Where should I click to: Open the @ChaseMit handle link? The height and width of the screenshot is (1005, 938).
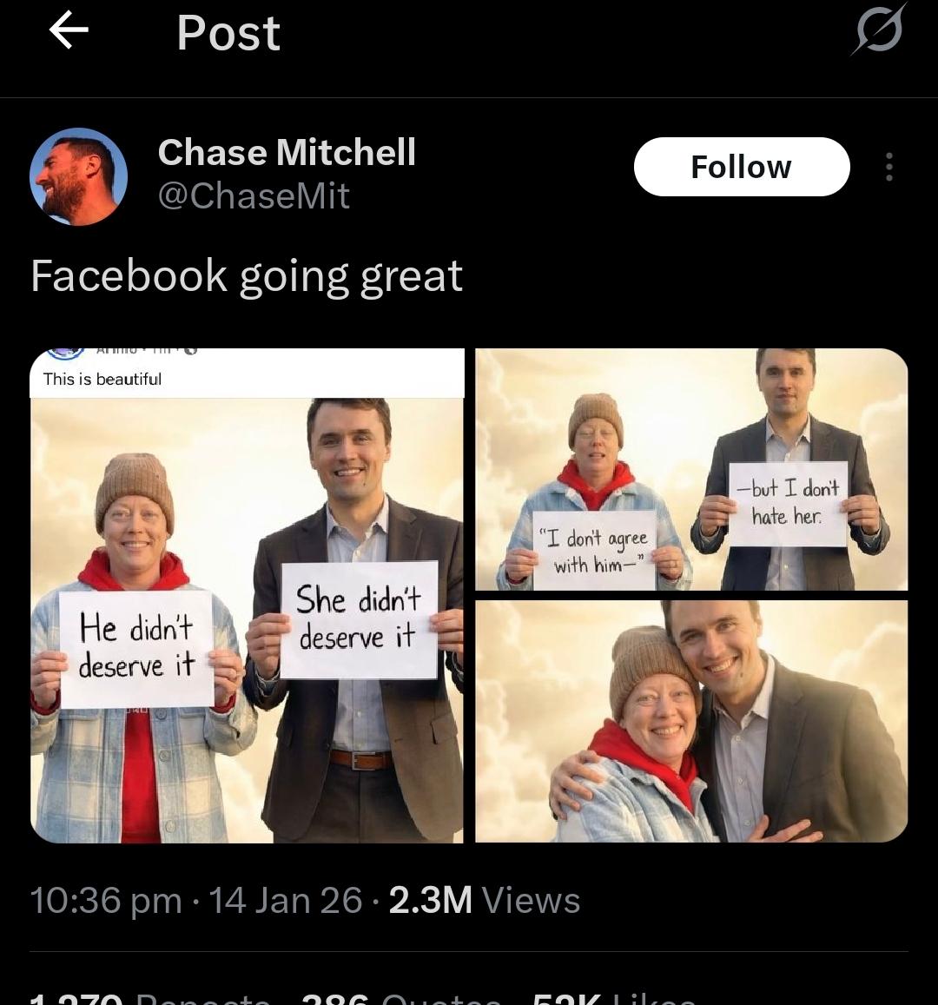pos(254,196)
